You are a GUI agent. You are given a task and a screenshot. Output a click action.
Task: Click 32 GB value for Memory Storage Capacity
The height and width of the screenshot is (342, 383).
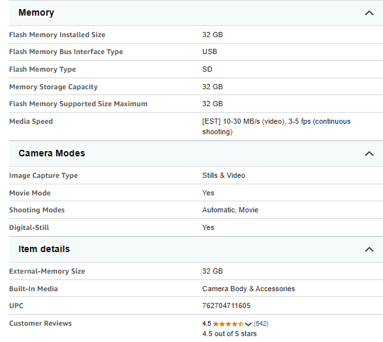coord(213,87)
